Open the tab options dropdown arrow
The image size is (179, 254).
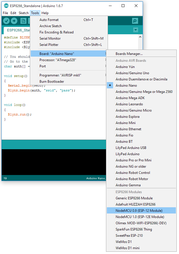tap(136, 30)
